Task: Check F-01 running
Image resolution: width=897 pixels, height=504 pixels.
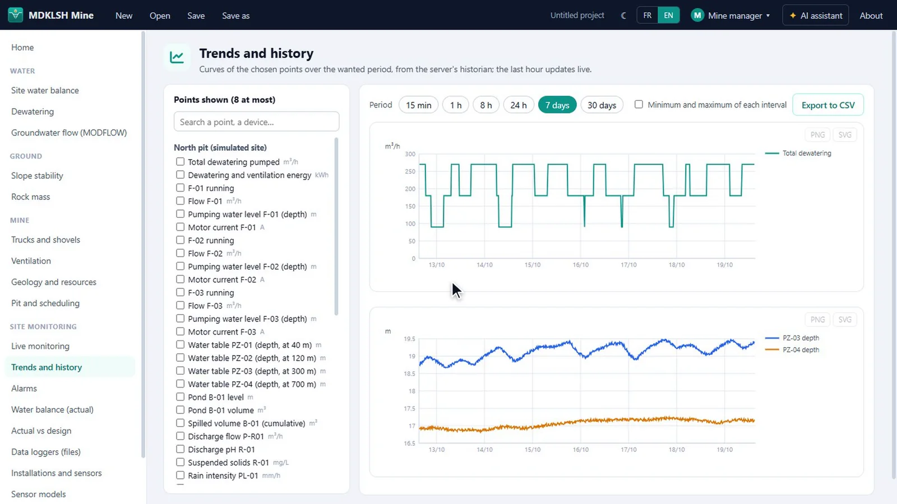Action: point(181,188)
